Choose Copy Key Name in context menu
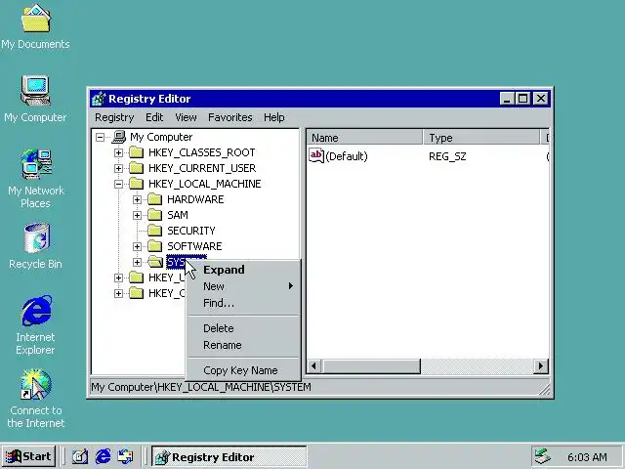The height and width of the screenshot is (469, 625). tap(243, 370)
